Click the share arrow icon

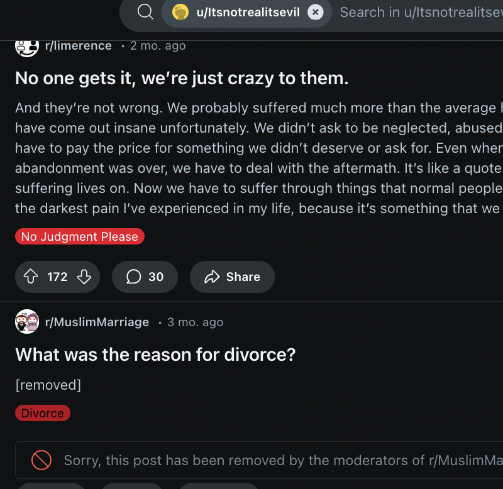point(213,277)
